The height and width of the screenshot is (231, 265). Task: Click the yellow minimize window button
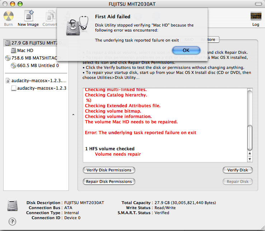click(13, 4)
